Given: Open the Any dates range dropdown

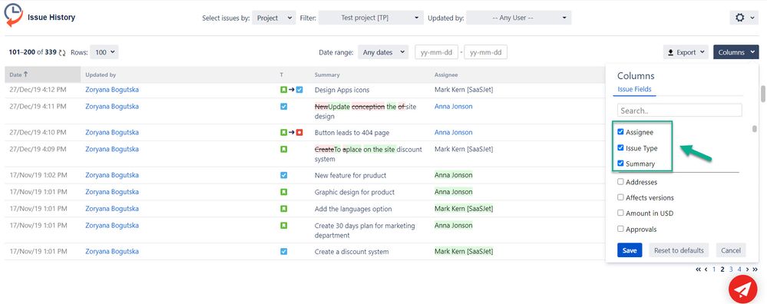Looking at the screenshot, I should coord(383,52).
